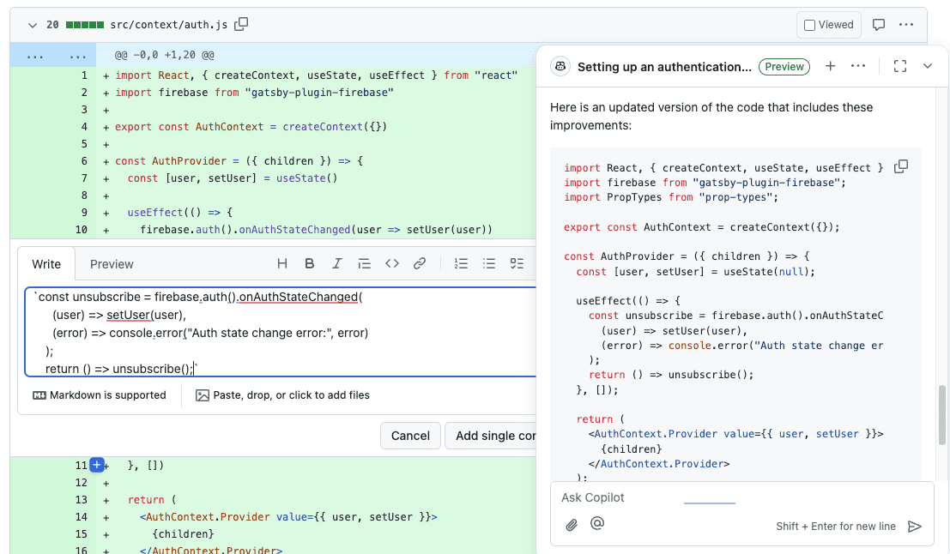
Task: Collapse the src/context/auth.js file diff
Action: (33, 25)
